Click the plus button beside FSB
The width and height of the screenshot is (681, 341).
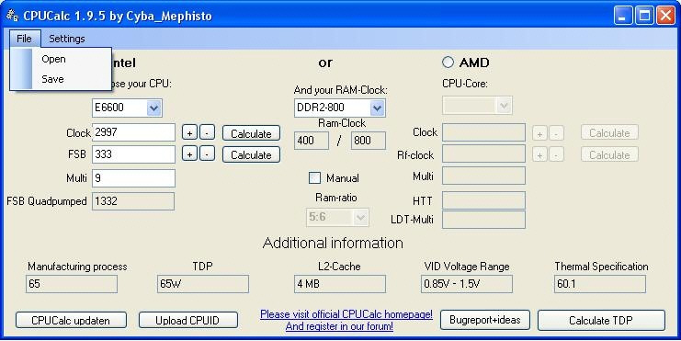[189, 153]
